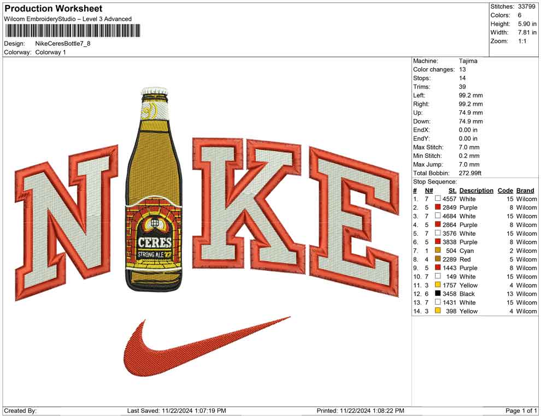Select the "Red" description in row 8

coord(465,259)
